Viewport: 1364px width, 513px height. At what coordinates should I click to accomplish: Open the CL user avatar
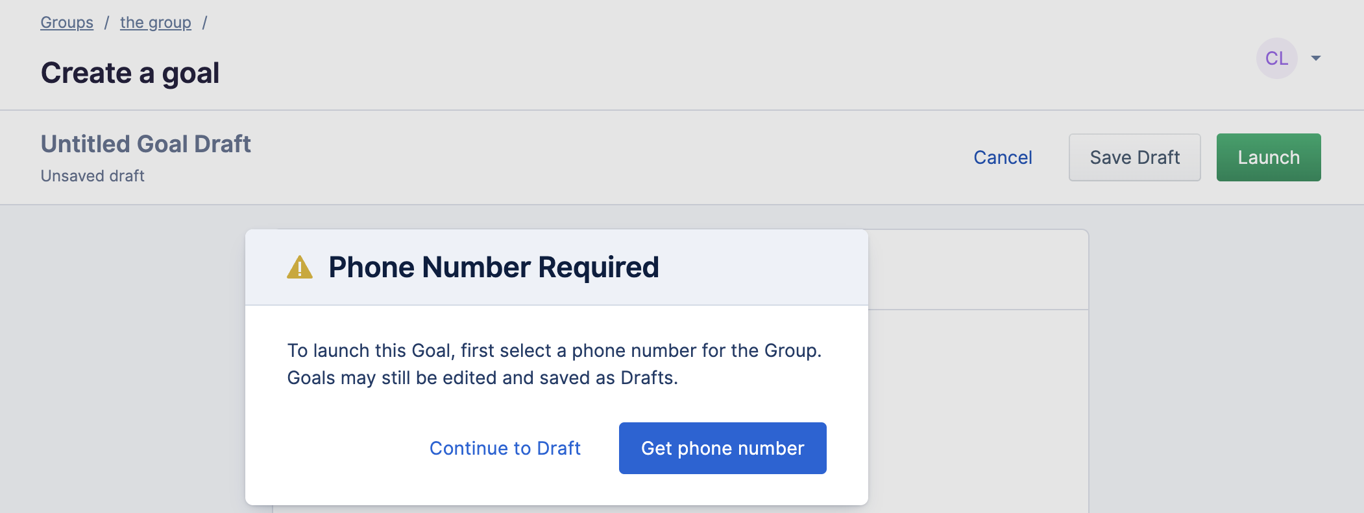tap(1276, 58)
